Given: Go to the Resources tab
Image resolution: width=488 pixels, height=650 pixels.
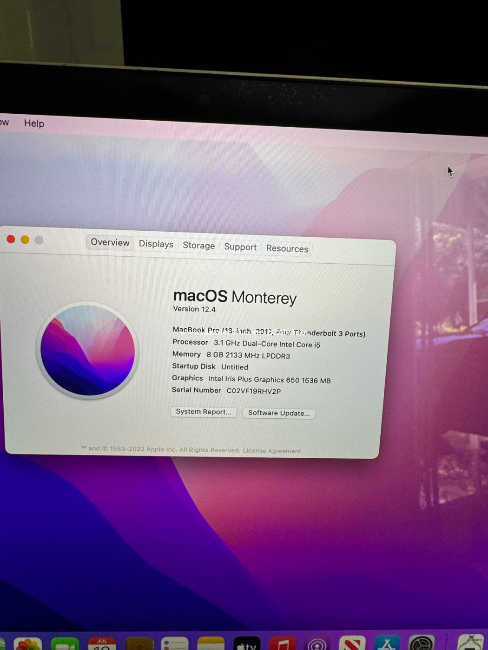Looking at the screenshot, I should (x=287, y=248).
